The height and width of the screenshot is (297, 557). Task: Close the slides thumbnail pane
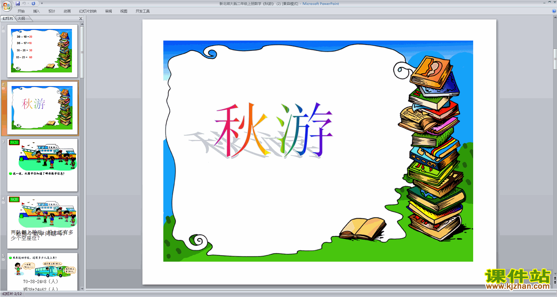81,19
